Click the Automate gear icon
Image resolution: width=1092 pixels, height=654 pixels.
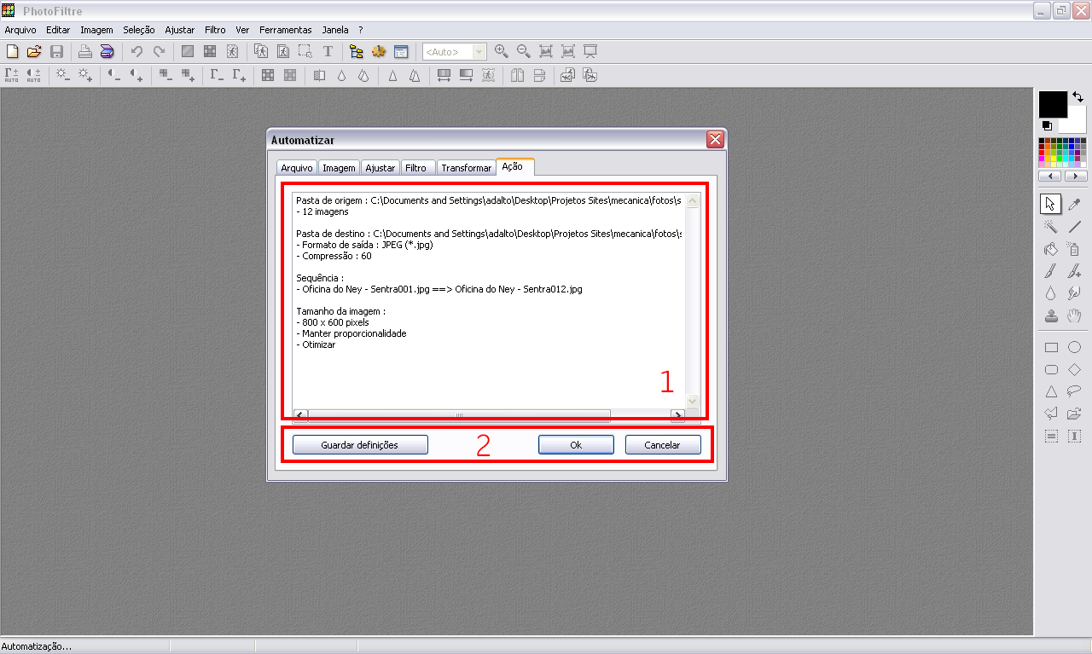point(379,52)
